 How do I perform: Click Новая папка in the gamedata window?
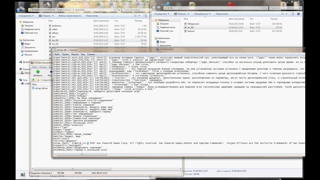click(92, 15)
